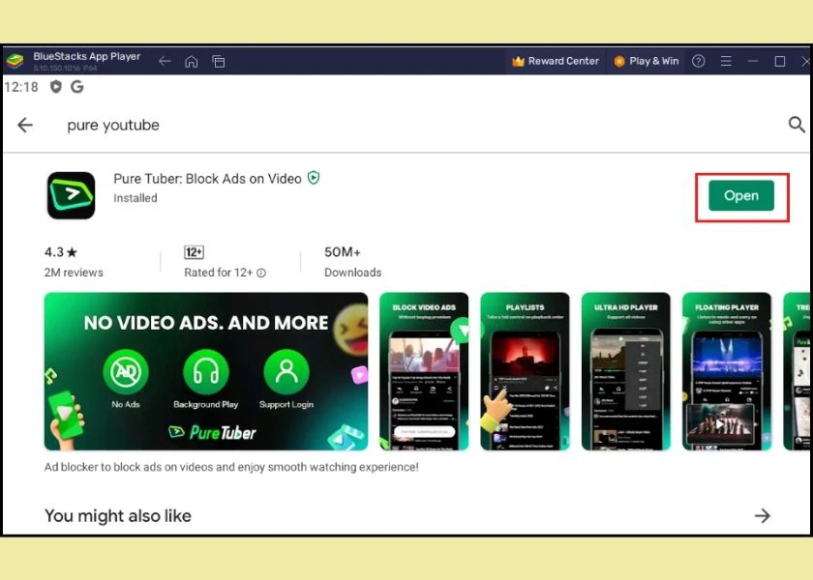Maximize the BlueStacks window
This screenshot has height=580, width=813.
click(780, 61)
